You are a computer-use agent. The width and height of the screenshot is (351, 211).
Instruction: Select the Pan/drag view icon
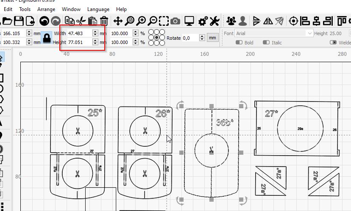point(118,21)
